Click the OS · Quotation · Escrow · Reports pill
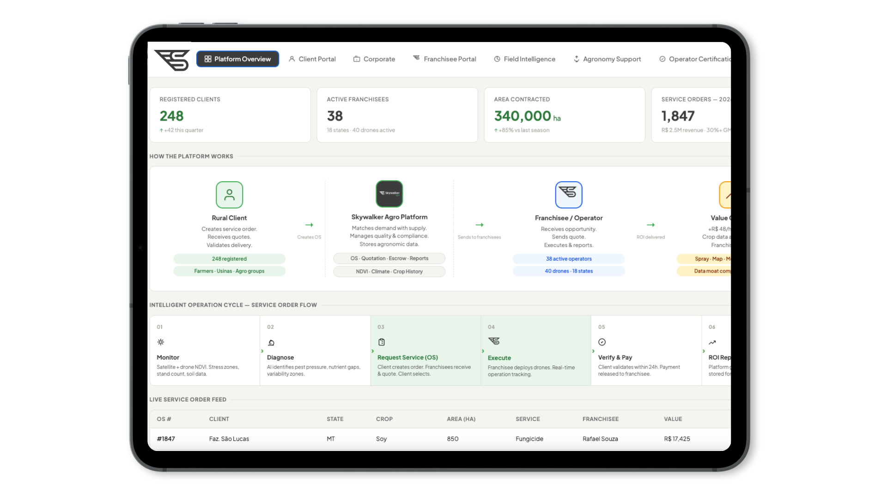Viewport: 887px width, 499px height. pos(389,258)
